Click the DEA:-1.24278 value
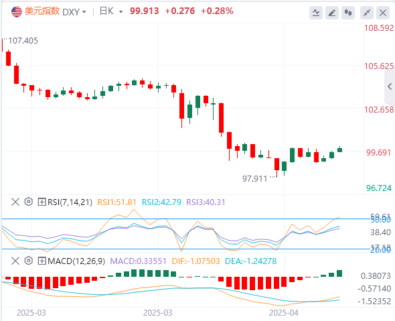The image size is (395, 321). tap(250, 261)
